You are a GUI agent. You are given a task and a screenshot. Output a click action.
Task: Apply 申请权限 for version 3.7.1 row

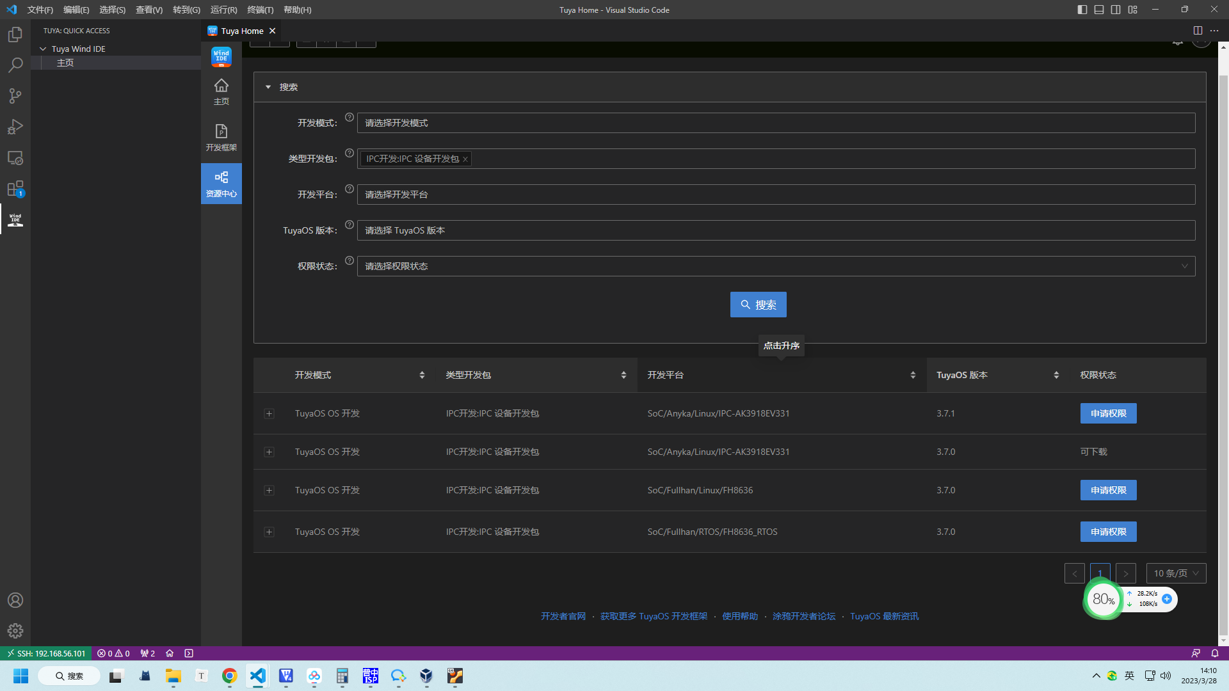click(1108, 413)
